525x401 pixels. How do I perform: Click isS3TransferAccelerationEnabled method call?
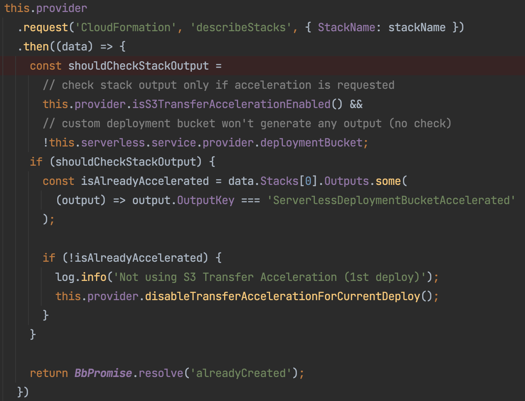[x=231, y=104]
